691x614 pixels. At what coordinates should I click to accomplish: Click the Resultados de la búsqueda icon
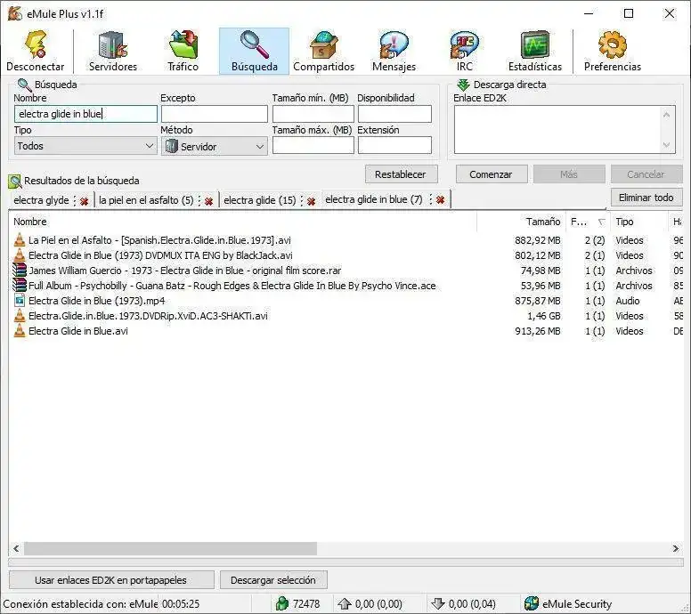pyautogui.click(x=14, y=181)
